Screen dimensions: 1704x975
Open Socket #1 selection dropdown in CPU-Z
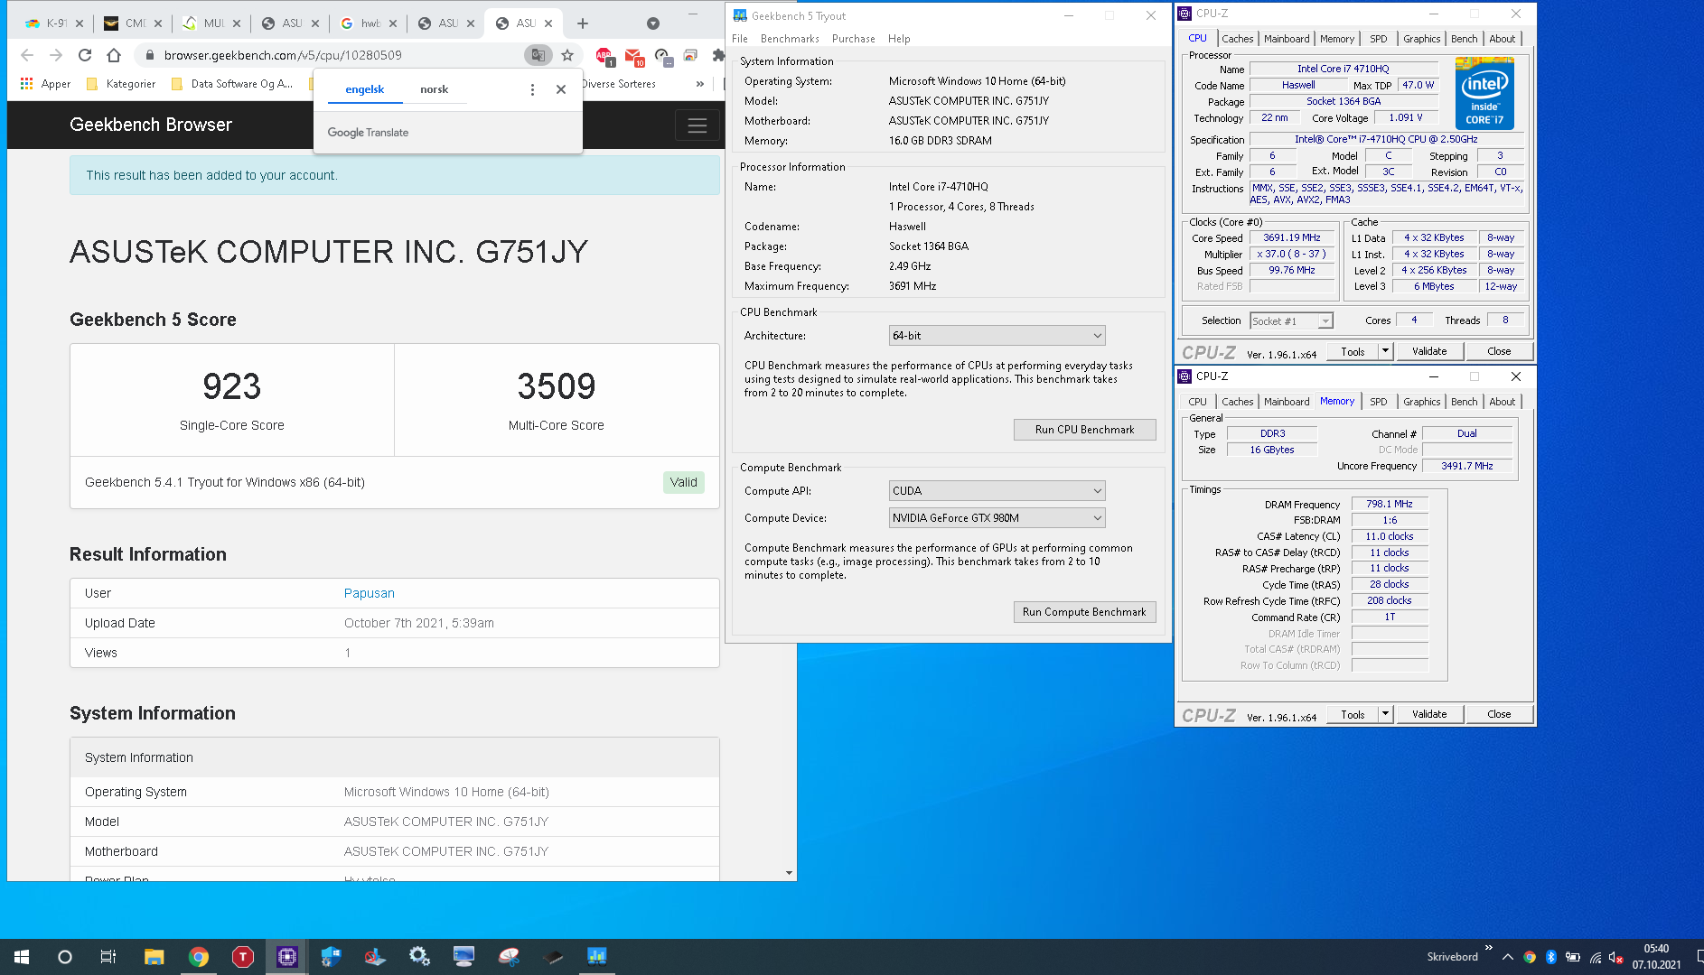coord(1291,321)
